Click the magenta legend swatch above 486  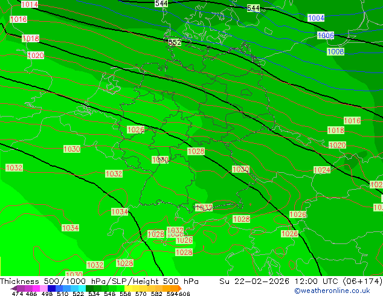tap(36, 288)
